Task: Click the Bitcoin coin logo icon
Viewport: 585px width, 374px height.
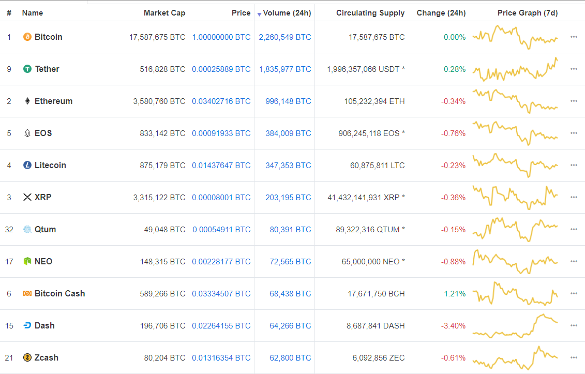Action: point(27,37)
